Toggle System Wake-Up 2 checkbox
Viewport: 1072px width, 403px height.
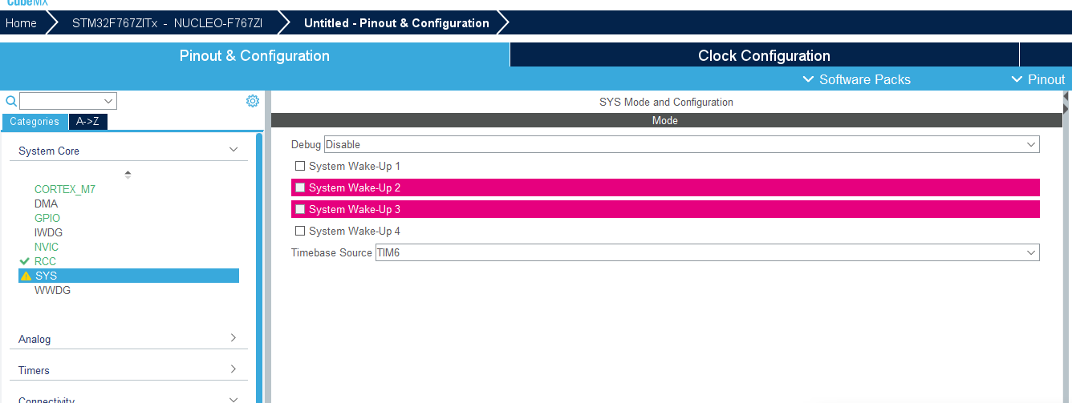click(x=300, y=187)
